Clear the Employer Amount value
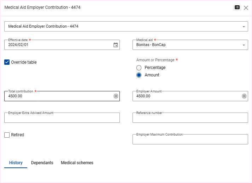The height and width of the screenshot is (183, 252). pyautogui.click(x=244, y=96)
